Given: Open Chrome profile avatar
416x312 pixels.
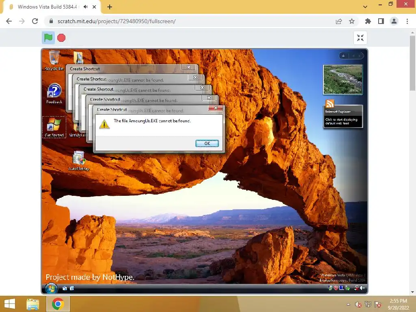Looking at the screenshot, I should (394, 21).
